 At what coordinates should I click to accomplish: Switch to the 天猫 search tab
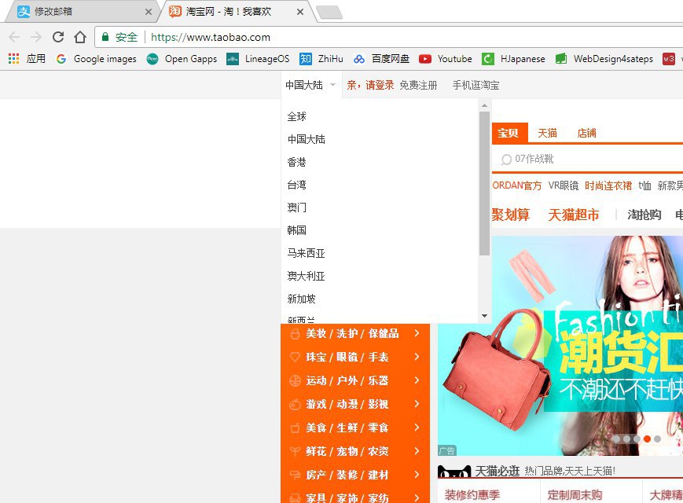[547, 133]
